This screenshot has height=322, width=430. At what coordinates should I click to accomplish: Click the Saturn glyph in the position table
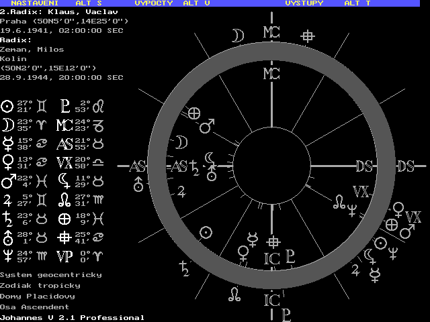[x=7, y=219]
